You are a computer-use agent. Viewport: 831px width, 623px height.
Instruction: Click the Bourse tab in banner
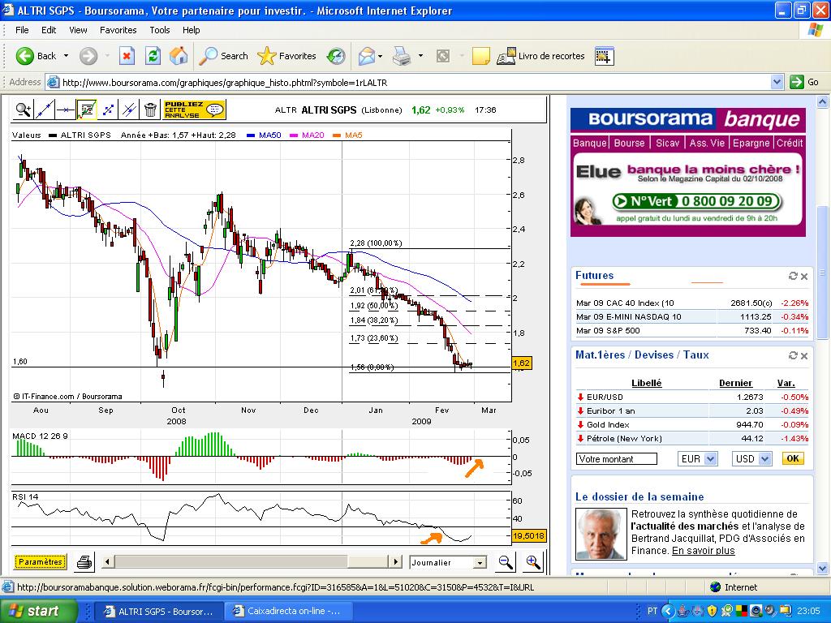(629, 143)
